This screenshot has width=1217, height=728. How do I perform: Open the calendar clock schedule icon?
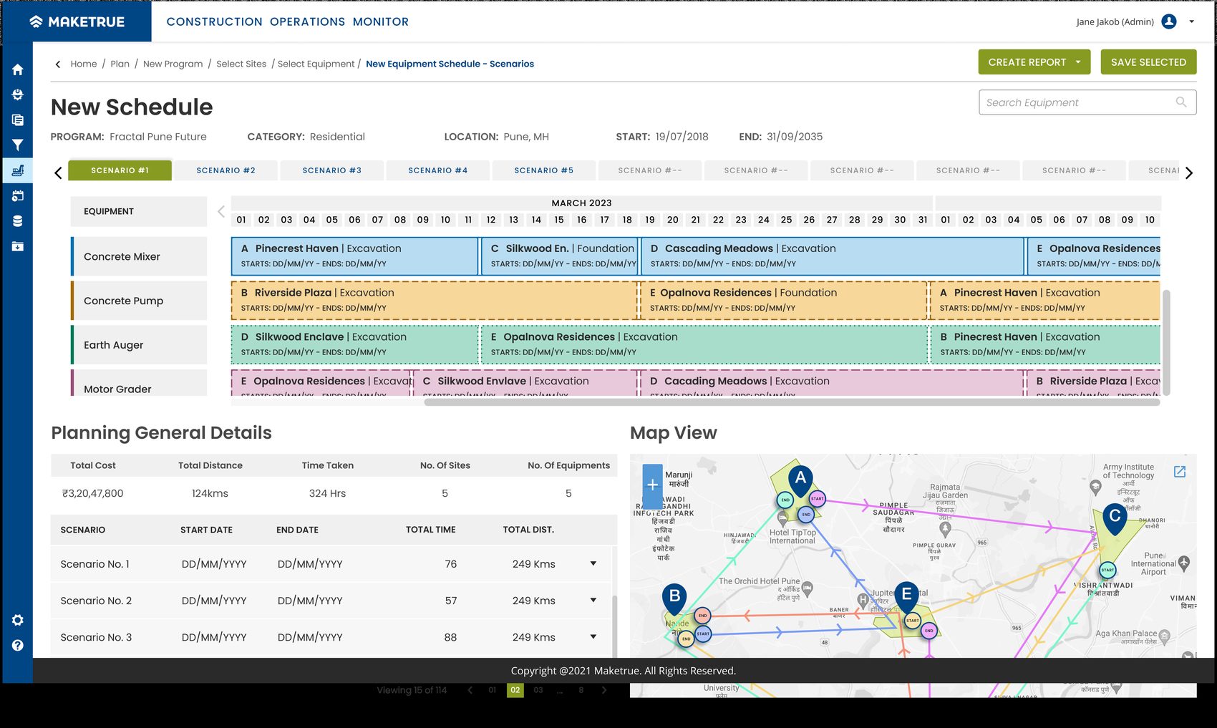[x=18, y=195]
